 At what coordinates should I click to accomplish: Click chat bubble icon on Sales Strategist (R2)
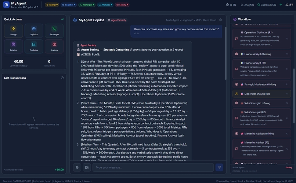[237, 118]
